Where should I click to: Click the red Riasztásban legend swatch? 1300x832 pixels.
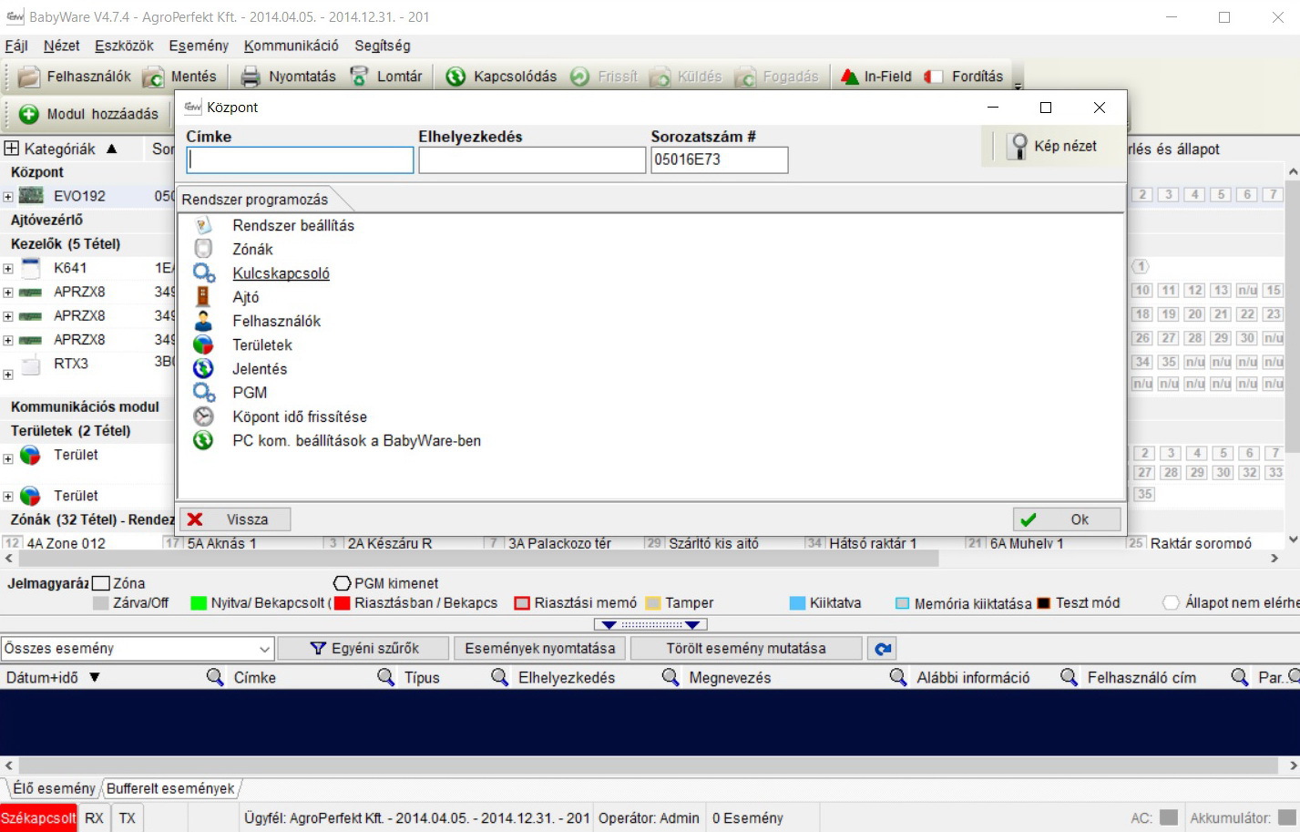[x=342, y=603]
